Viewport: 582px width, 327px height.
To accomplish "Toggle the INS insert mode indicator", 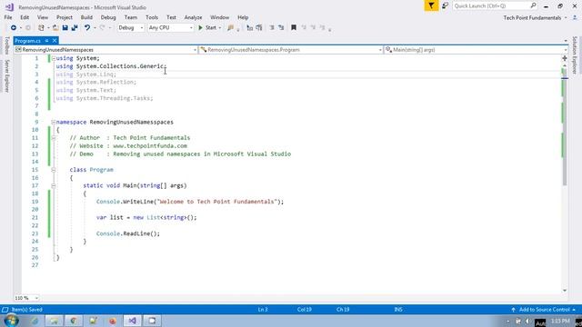I will click(x=398, y=309).
